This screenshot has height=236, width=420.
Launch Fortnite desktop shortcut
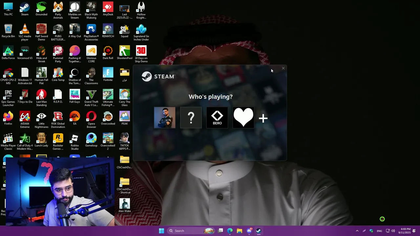tap(108, 75)
